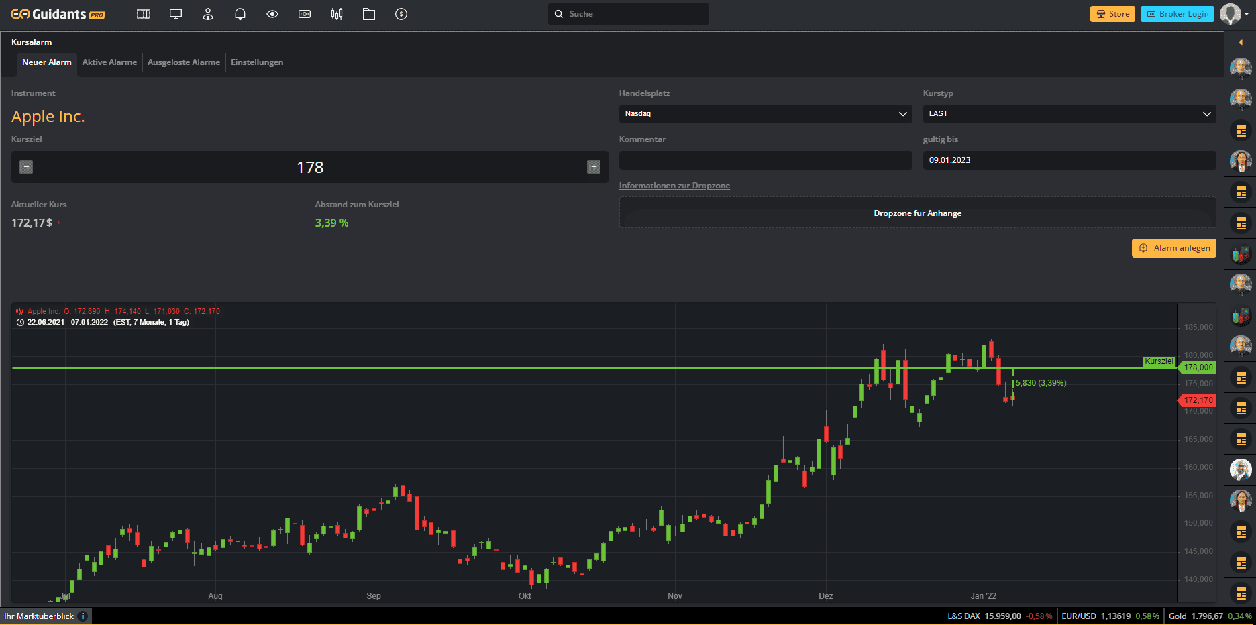Switch to the Neuer Alarm tab
The height and width of the screenshot is (625, 1256).
(47, 62)
